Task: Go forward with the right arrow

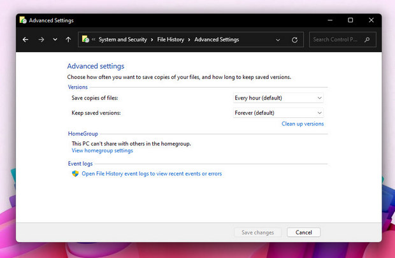Action: click(41, 39)
